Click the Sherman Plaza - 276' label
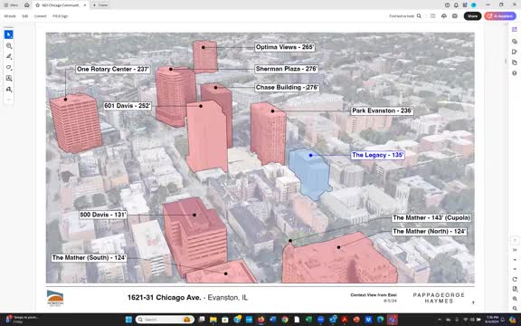521x326 pixels. pos(287,69)
